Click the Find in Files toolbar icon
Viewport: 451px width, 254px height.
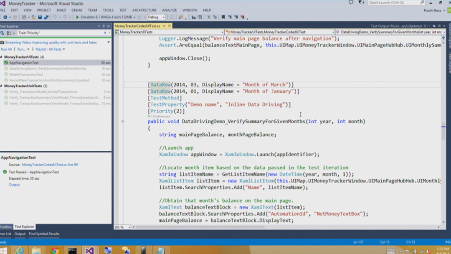coord(181,17)
